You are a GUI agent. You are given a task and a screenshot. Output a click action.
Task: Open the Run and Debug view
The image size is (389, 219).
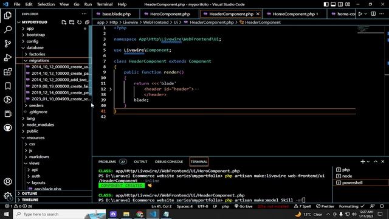pyautogui.click(x=8, y=58)
